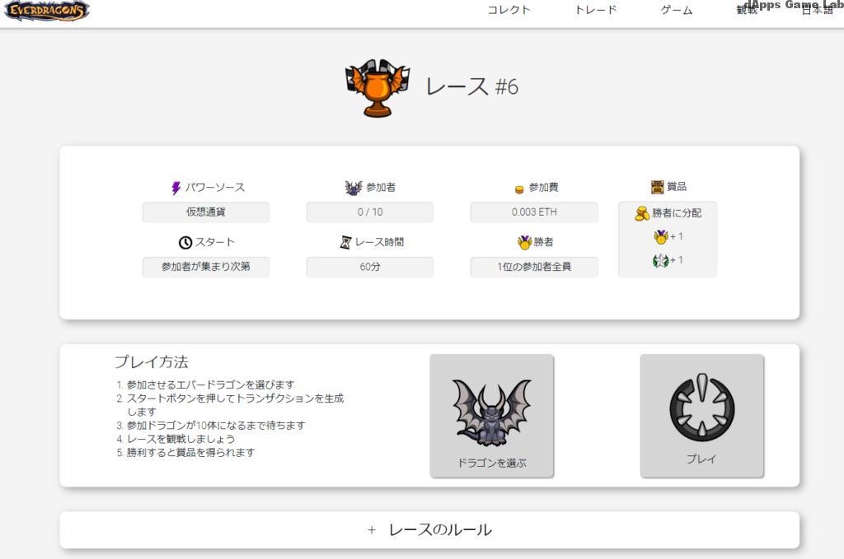The image size is (844, 559).
Task: Open the コレクト menu
Action: [509, 11]
